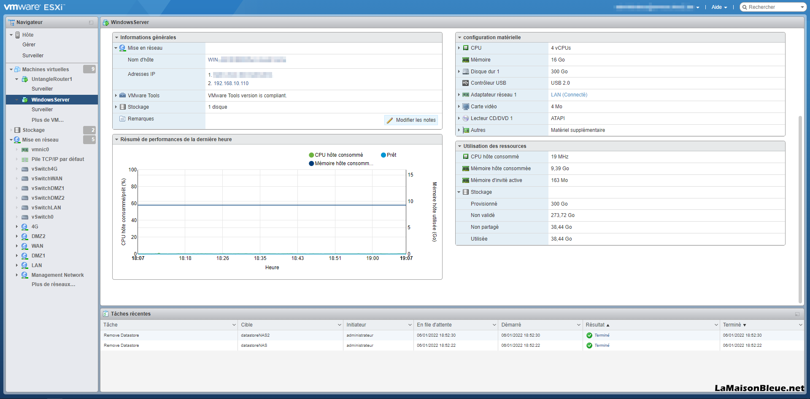Click the Disque dur 1 icon
Viewport: 810px width, 399px height.
(466, 72)
